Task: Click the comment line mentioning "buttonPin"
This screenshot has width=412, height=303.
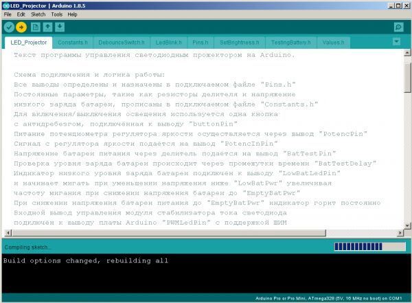Action: click(x=126, y=124)
